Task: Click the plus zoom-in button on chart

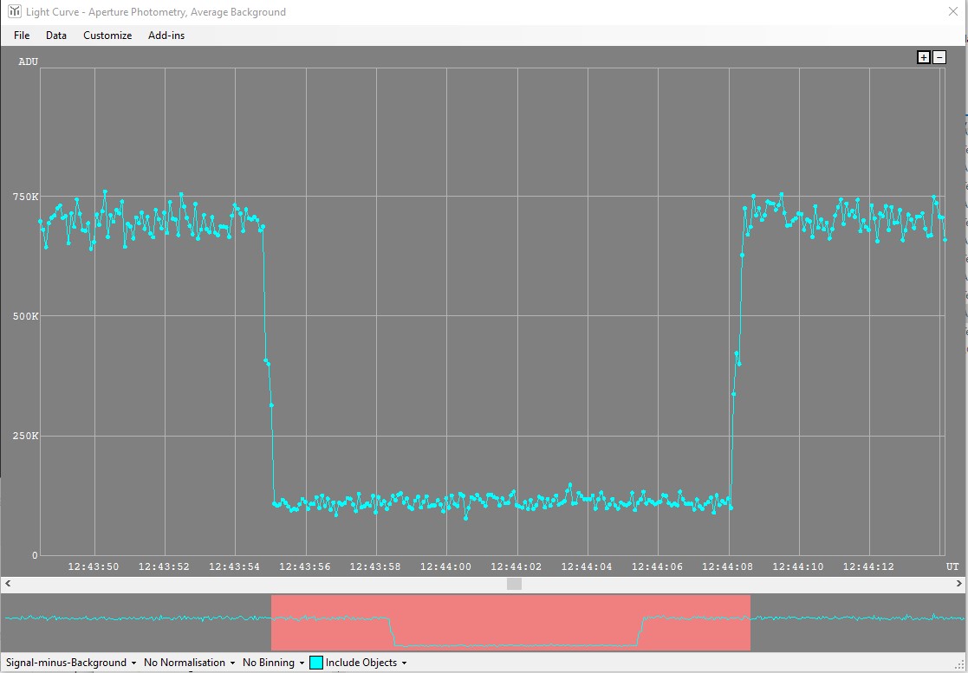Action: (x=924, y=57)
